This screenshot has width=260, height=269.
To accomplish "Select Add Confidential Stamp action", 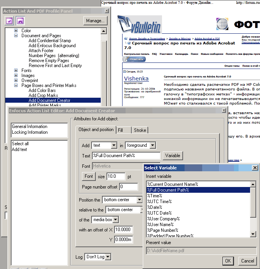I will (x=50, y=41).
